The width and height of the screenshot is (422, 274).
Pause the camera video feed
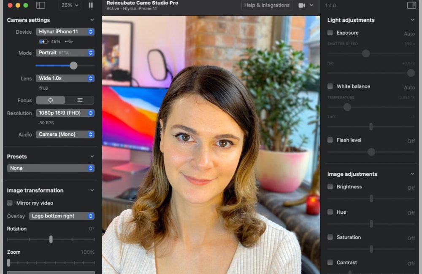pos(91,5)
